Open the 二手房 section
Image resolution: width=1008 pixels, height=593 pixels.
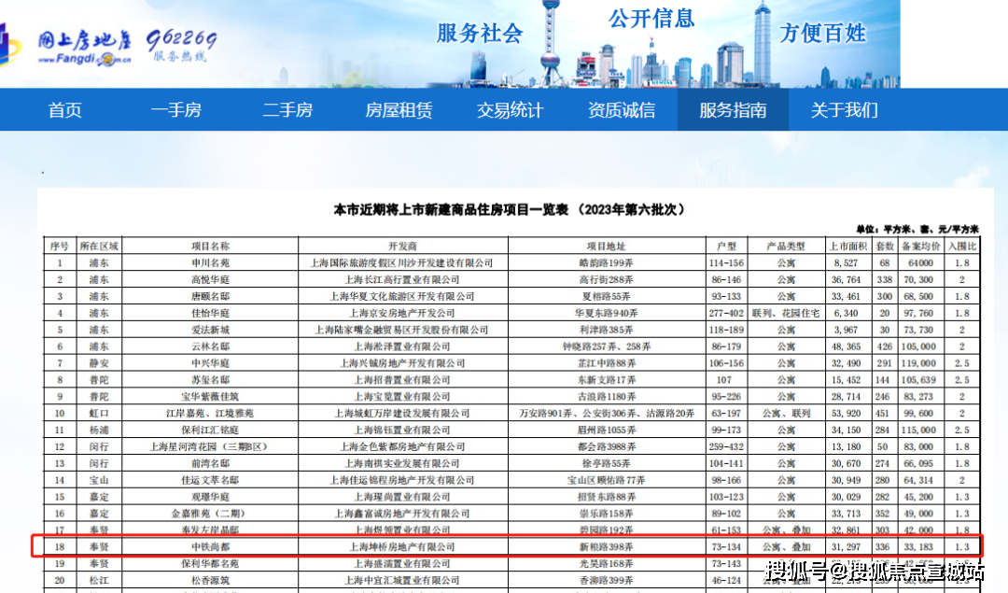pyautogui.click(x=287, y=109)
